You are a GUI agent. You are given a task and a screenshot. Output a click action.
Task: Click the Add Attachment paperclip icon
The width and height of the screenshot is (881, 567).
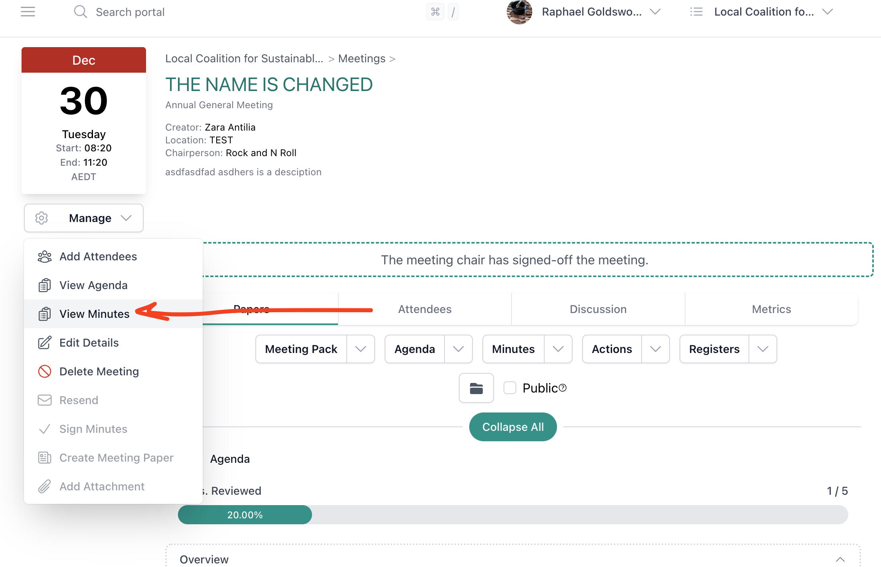pos(45,486)
